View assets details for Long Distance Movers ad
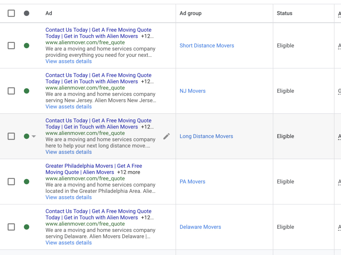The image size is (341, 255). pyautogui.click(x=69, y=152)
